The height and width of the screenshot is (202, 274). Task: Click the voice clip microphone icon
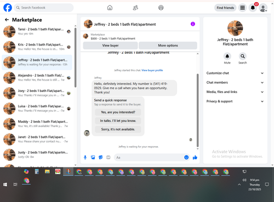[85, 157]
